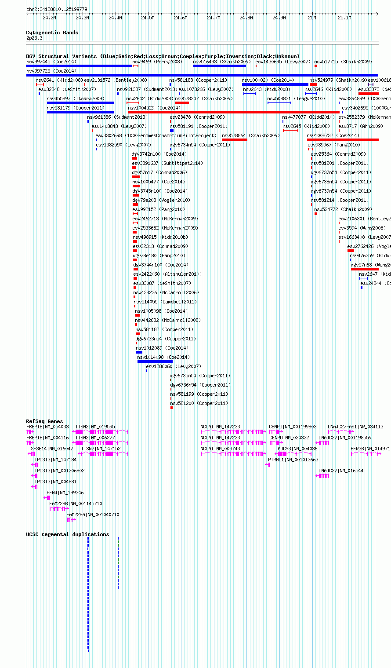Open gene FAM228A|NM_001040710
The image size is (391, 668).
coord(93,515)
